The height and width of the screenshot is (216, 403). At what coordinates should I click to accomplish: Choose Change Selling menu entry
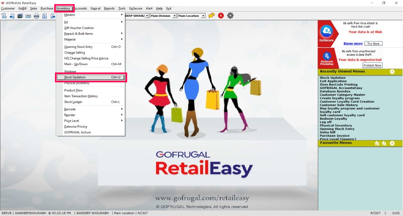91,53
